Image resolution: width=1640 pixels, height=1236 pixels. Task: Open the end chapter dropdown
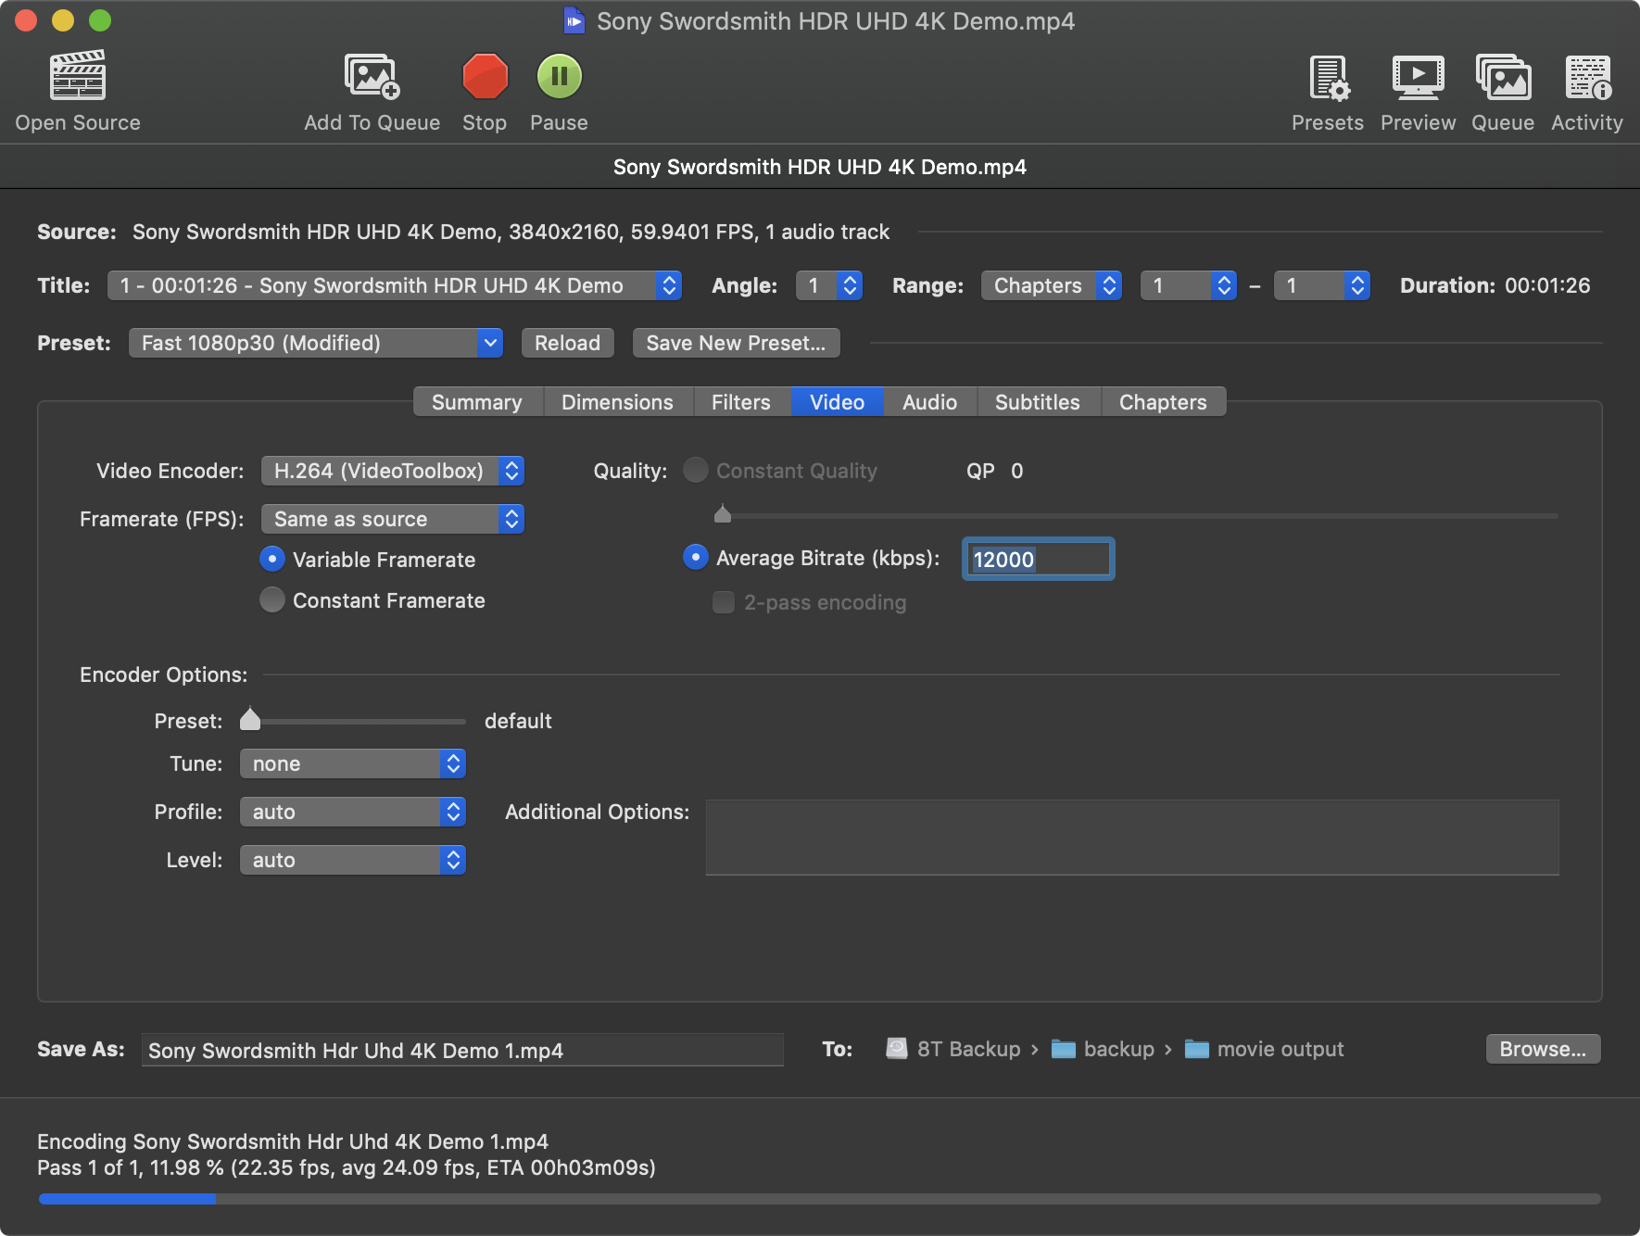tap(1322, 285)
